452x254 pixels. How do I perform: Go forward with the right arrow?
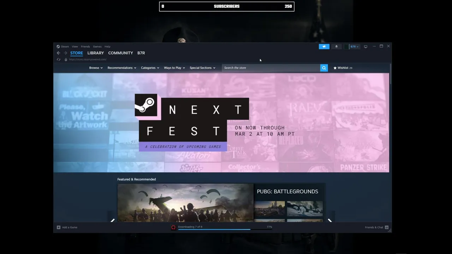tap(65, 53)
